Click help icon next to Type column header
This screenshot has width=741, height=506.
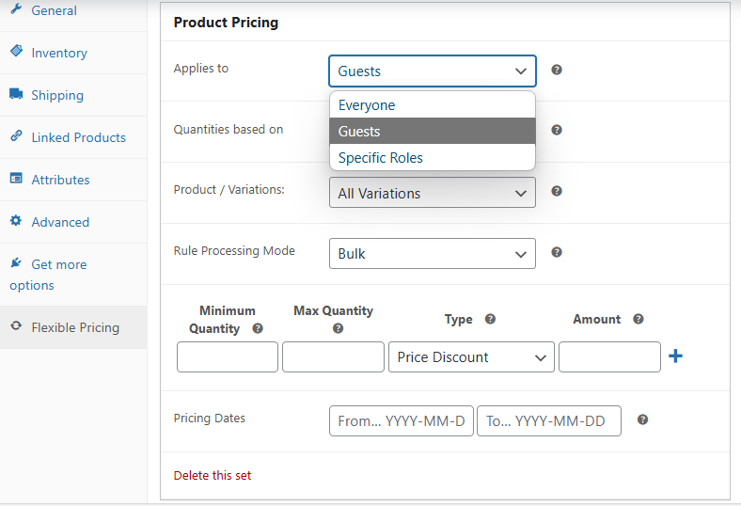click(490, 320)
